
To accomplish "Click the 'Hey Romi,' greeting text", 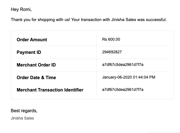I will (21, 10).
